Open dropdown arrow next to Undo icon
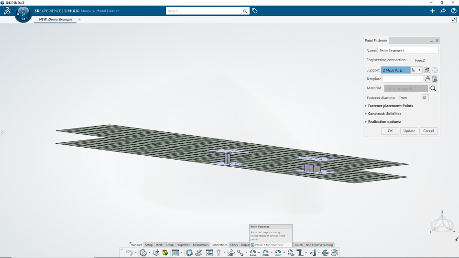 coord(135,253)
